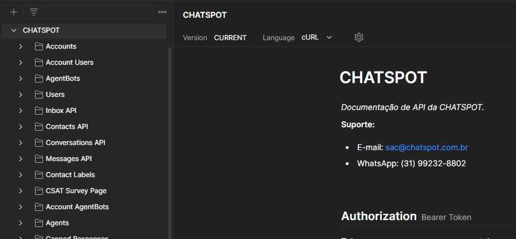Open the filter icon in the sidebar search

click(x=34, y=12)
